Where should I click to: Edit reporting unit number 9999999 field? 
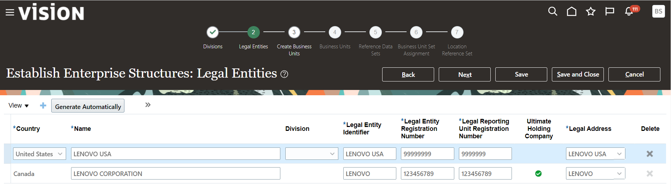click(x=485, y=154)
